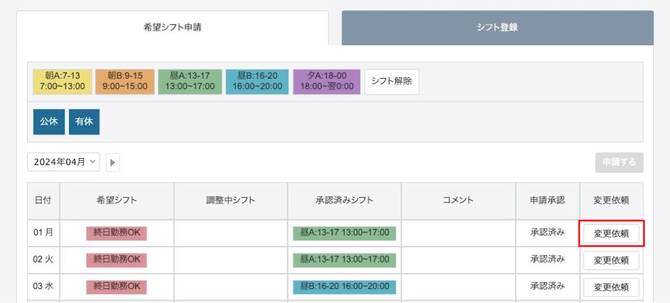670x303 pixels.
Task: Click the comment cell for 02 火
Action: point(459,261)
